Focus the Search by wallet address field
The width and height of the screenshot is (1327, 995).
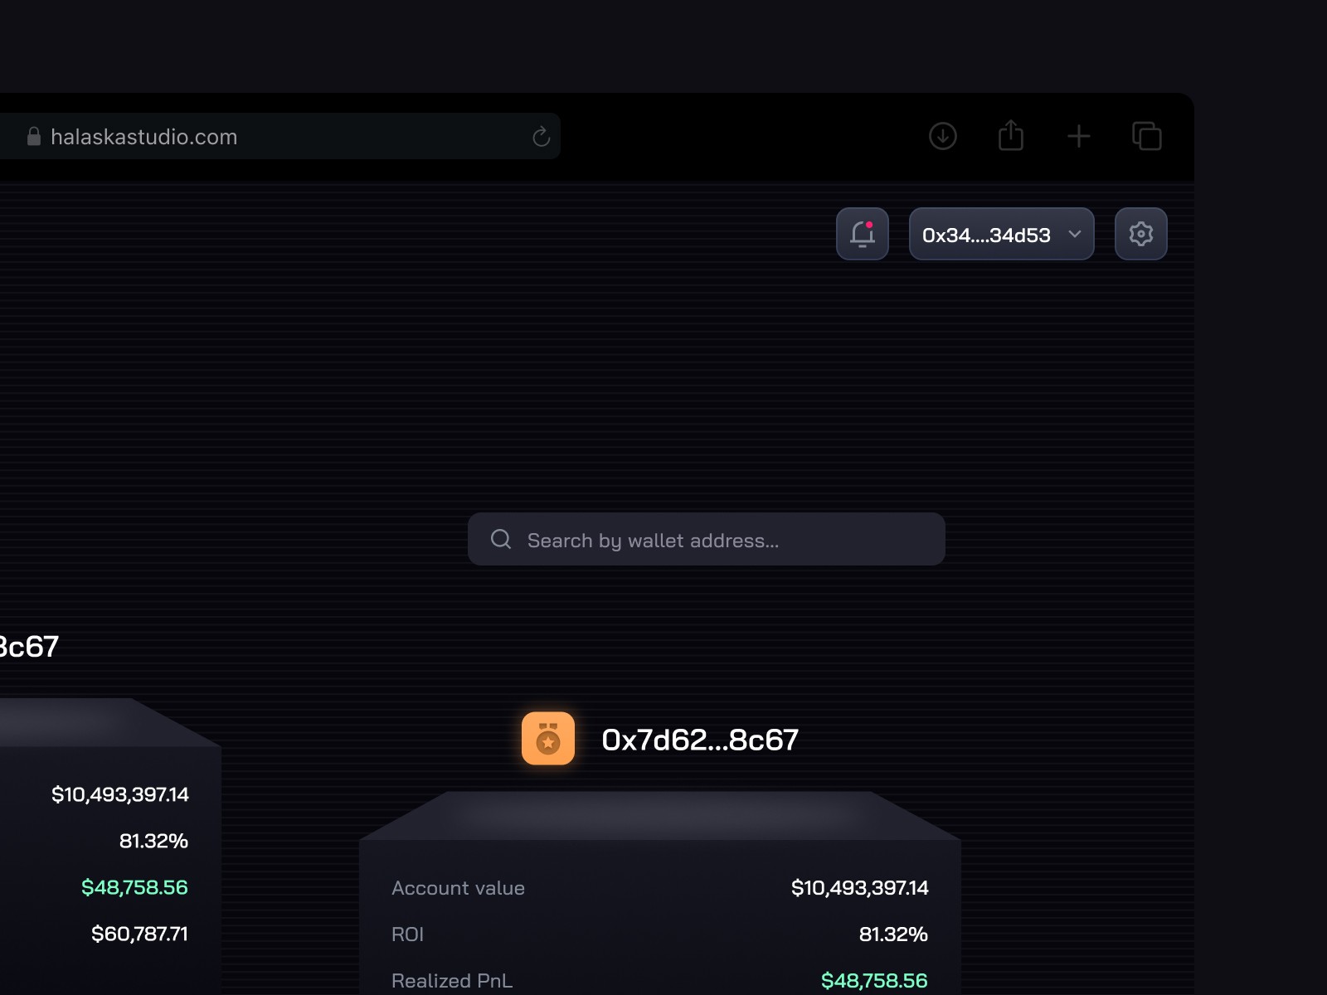click(x=707, y=539)
